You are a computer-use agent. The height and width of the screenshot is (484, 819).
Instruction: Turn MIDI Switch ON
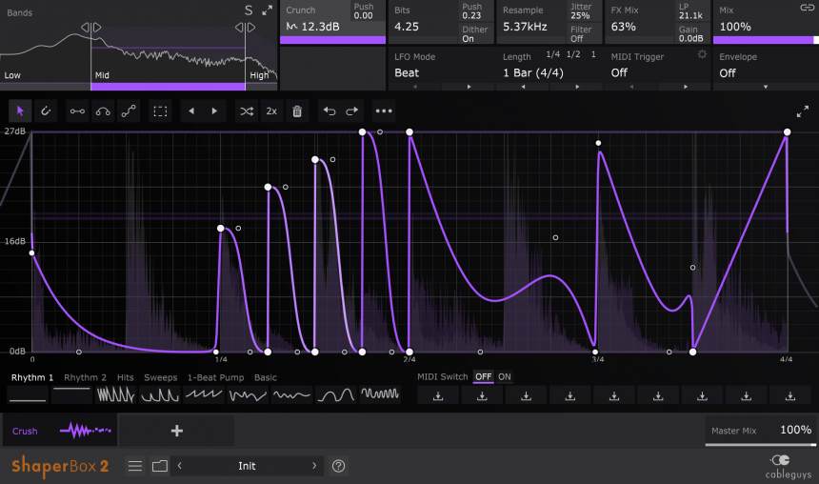pos(505,377)
